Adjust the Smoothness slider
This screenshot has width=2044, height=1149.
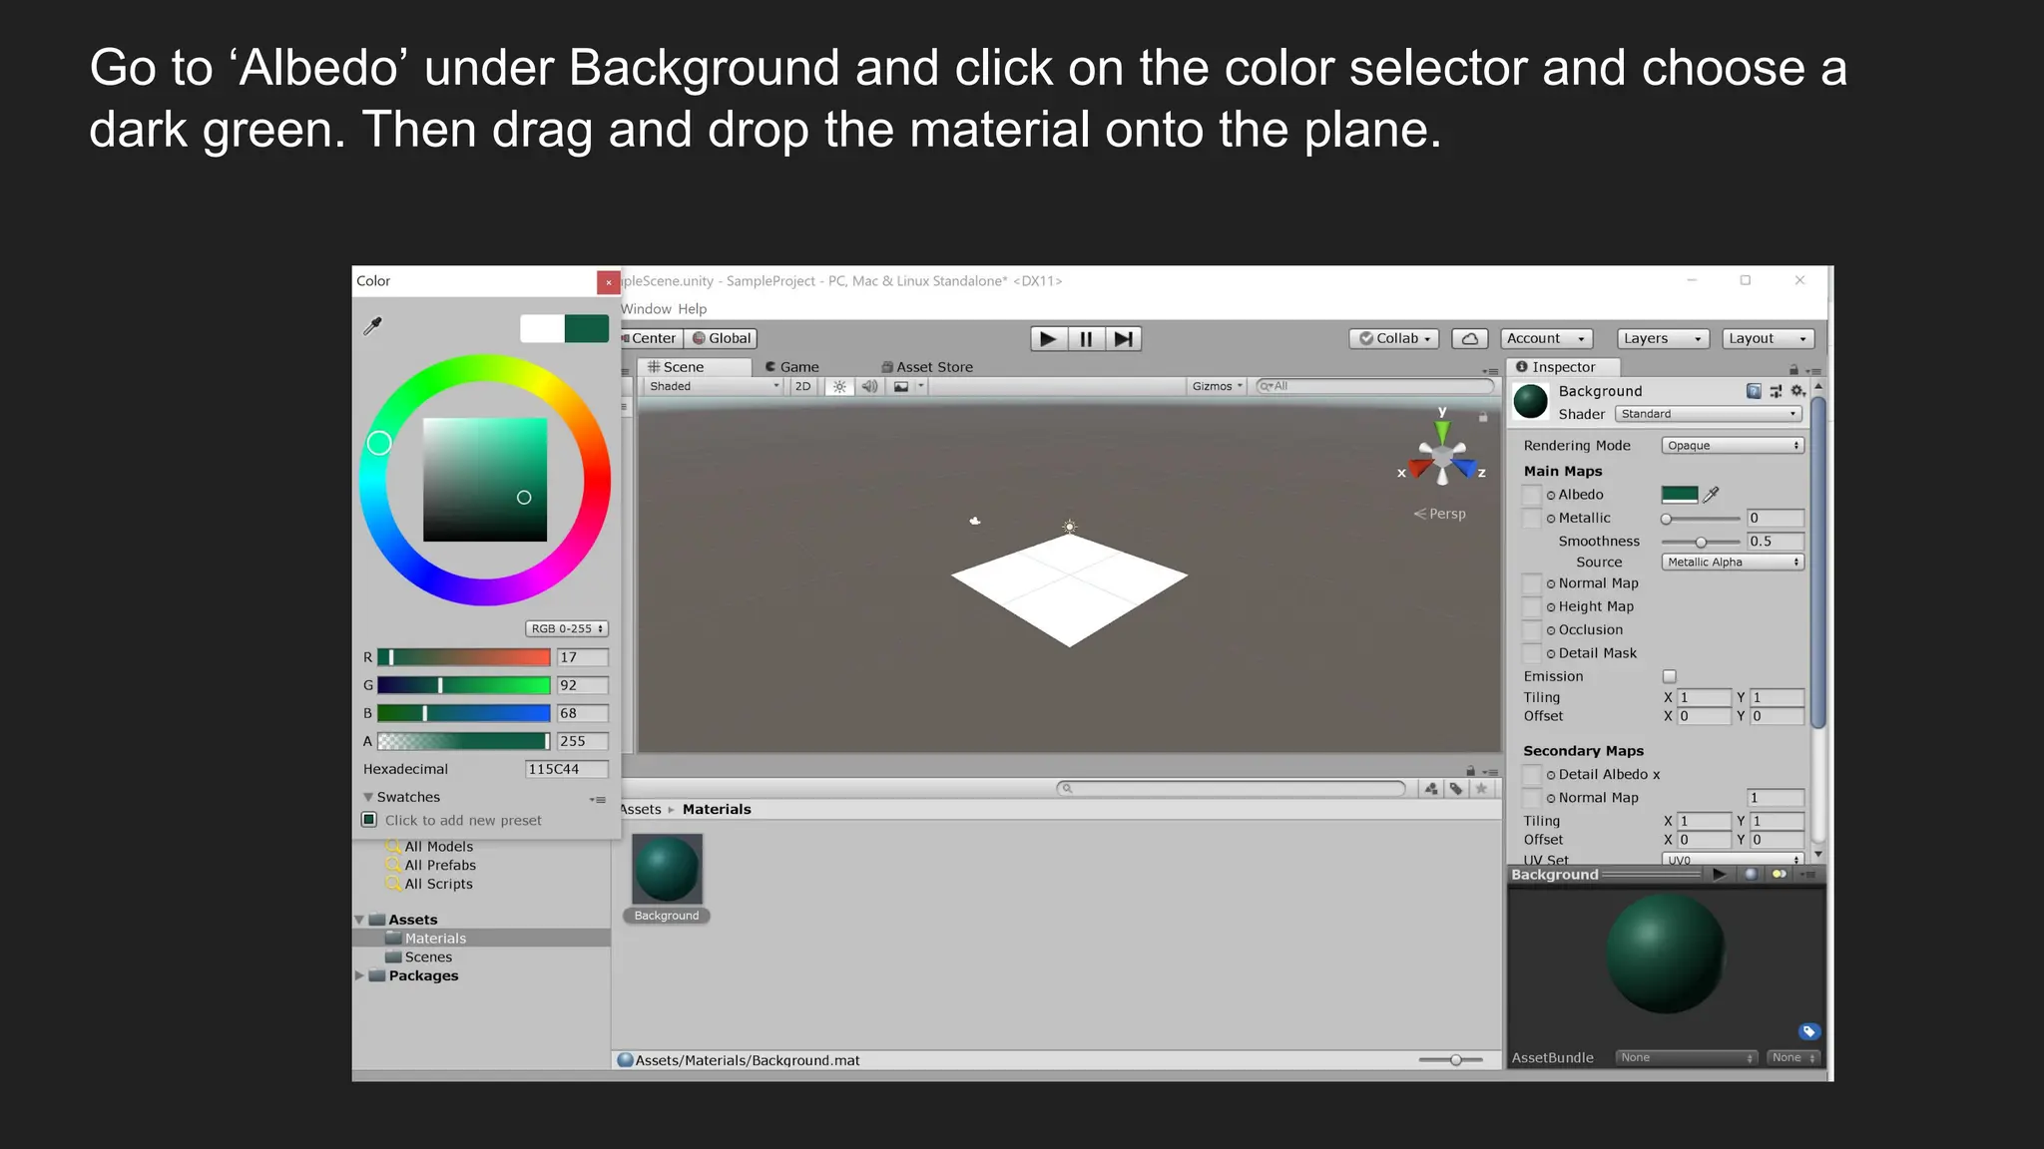click(1701, 543)
